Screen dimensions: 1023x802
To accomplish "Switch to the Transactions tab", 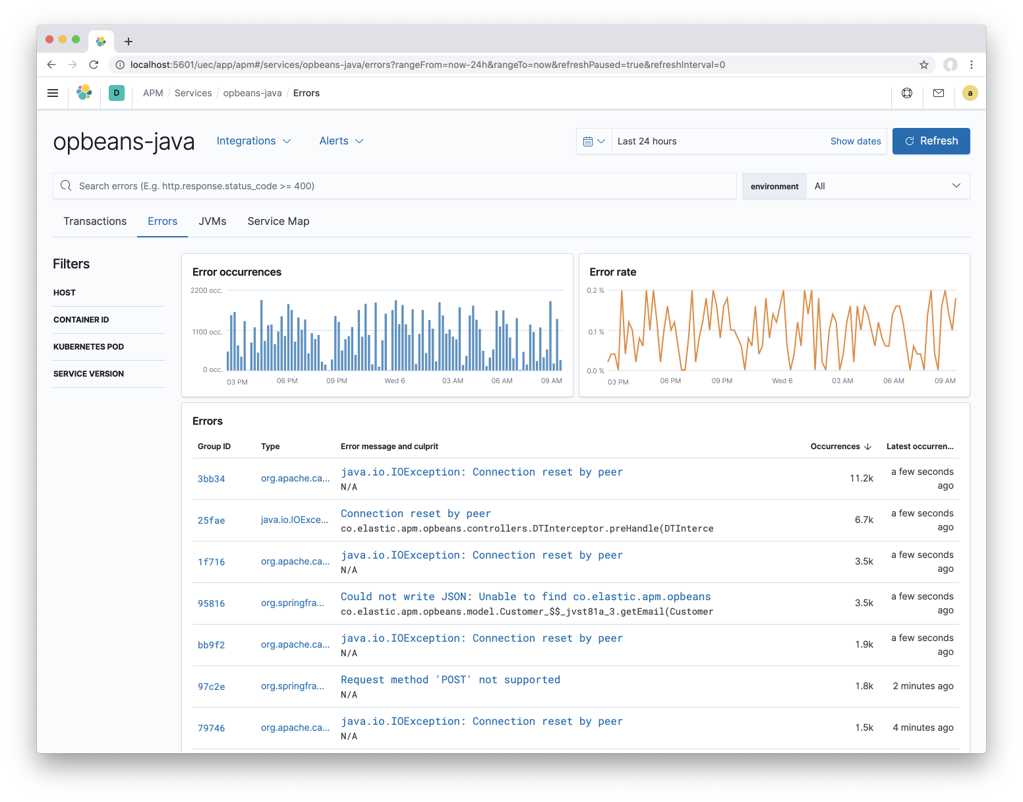I will [94, 221].
